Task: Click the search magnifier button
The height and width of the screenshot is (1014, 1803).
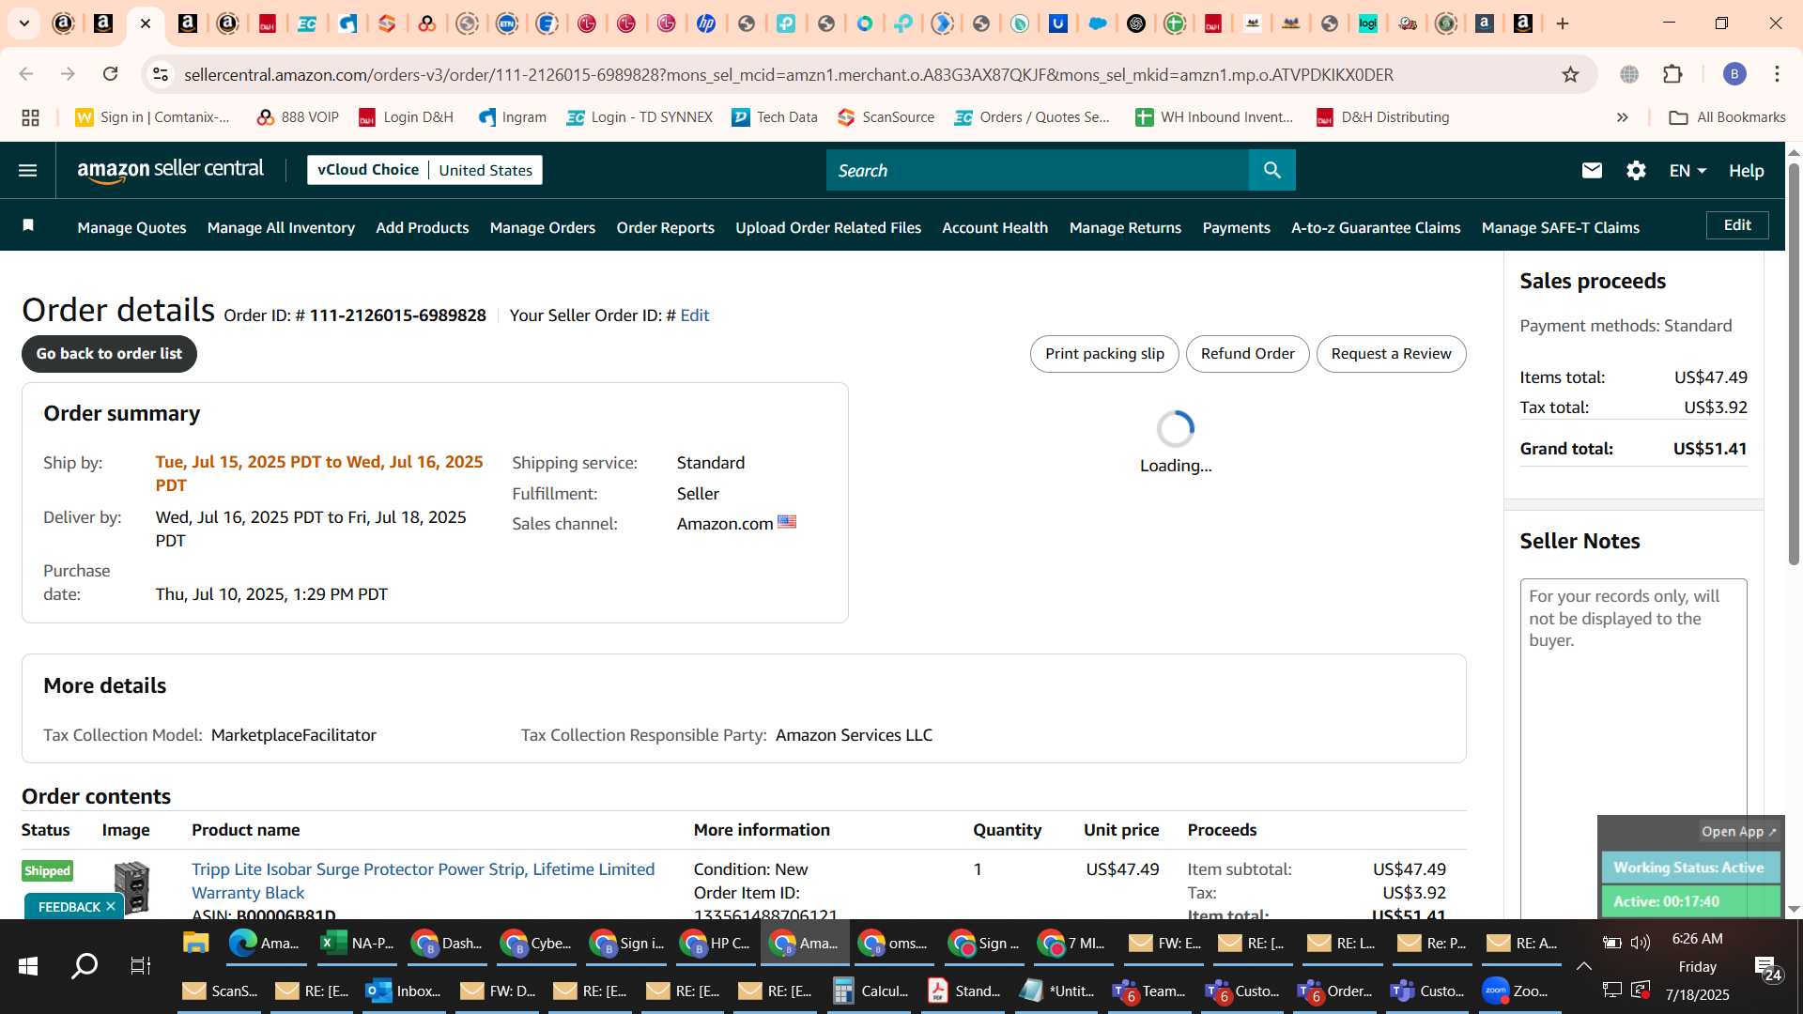Action: pyautogui.click(x=1271, y=170)
